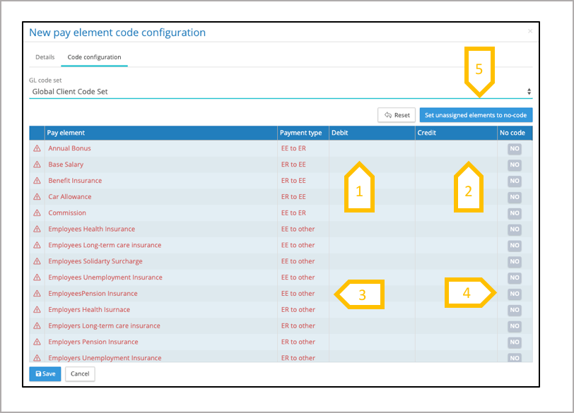The height and width of the screenshot is (413, 574).
Task: Click warning icon beside Employees Health Insurance
Action: 37,229
